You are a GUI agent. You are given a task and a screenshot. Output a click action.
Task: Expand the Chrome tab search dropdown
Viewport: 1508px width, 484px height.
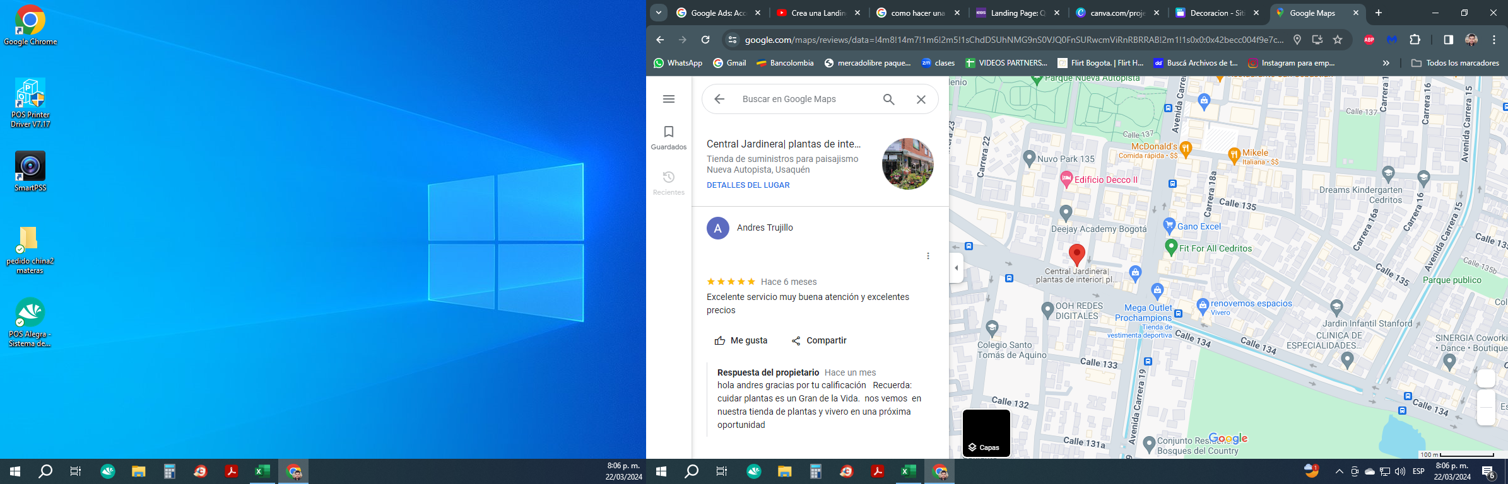pyautogui.click(x=658, y=13)
